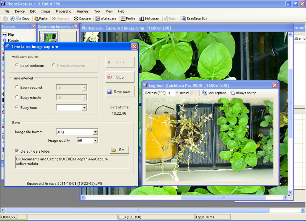The image size is (306, 221).
Task: Uncheck the Default data folder checkbox
Action: [17, 151]
